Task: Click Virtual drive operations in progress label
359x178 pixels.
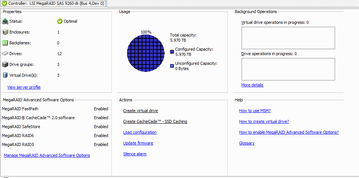Action: tap(275, 22)
